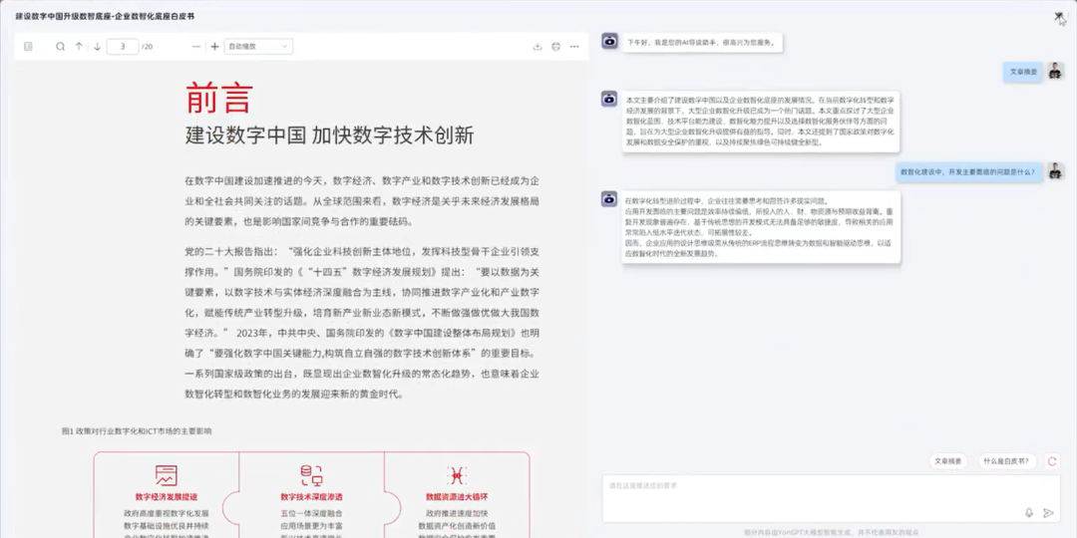1077x538 pixels.
Task: Click the user's 文章摘要 chat message
Action: pyautogui.click(x=1023, y=72)
